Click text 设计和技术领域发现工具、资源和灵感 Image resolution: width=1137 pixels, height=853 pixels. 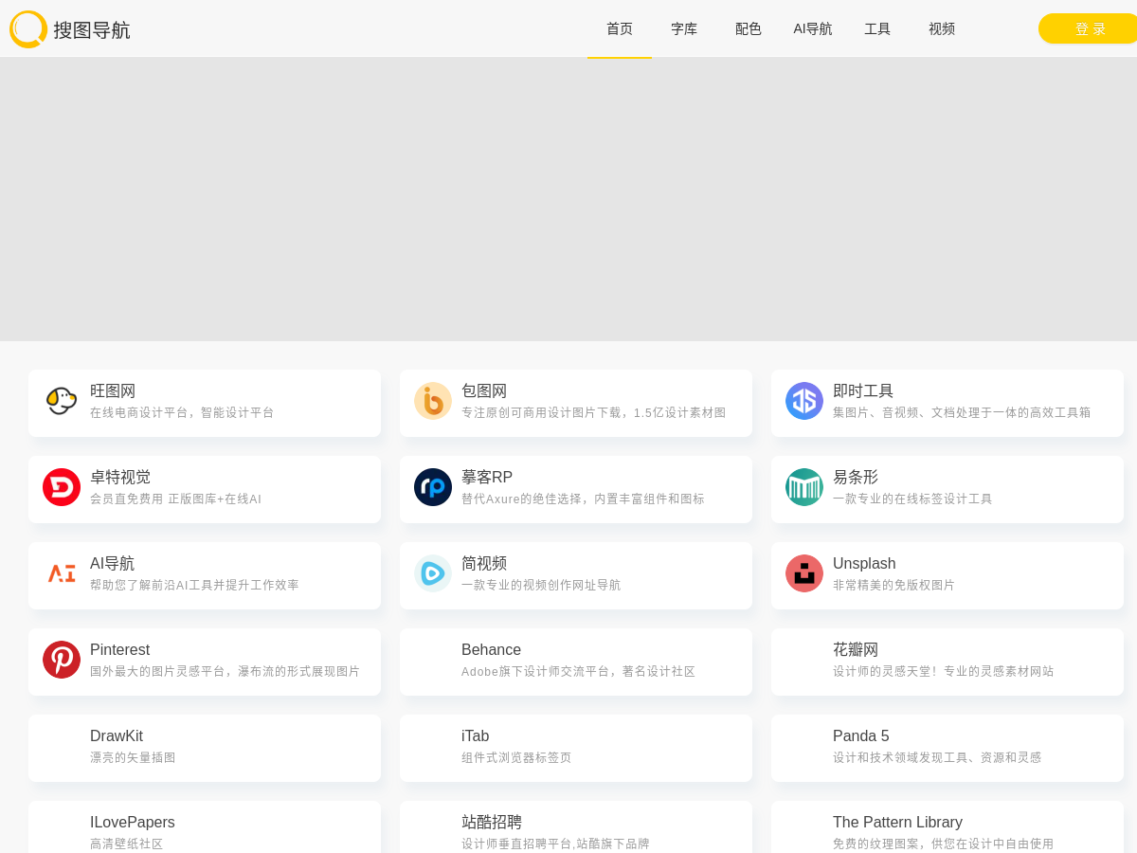point(937,758)
